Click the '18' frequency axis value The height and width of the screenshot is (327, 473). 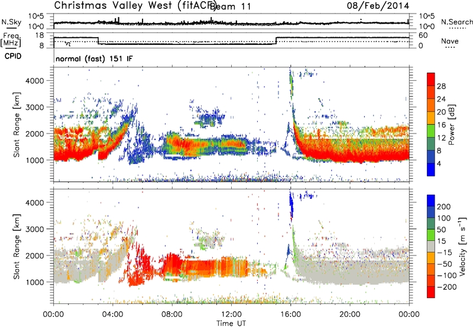pos(40,35)
